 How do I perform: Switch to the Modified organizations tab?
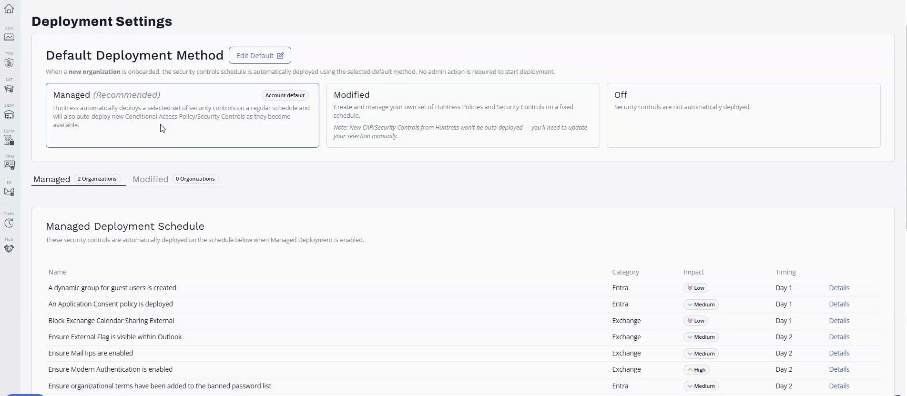[x=175, y=179]
